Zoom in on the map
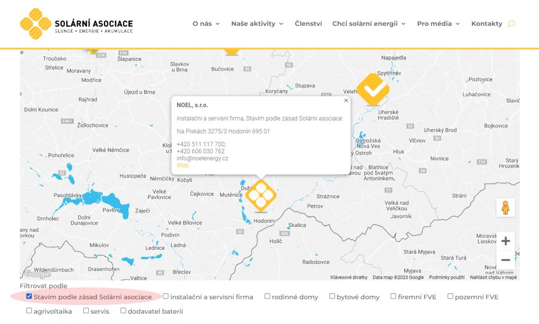Image resolution: width=539 pixels, height=324 pixels. click(x=505, y=241)
